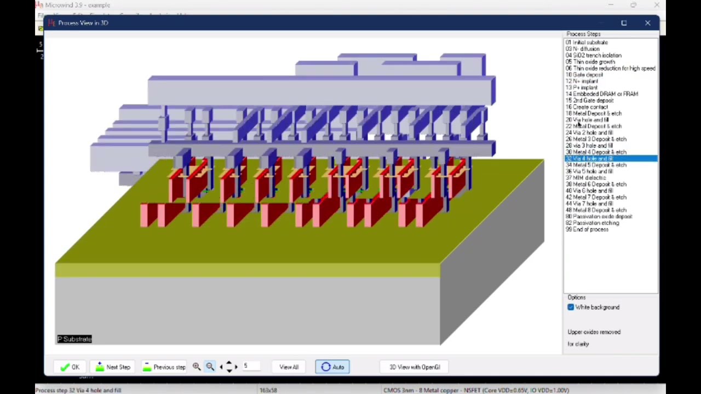The image size is (701, 394).
Task: Click highlighted step 32 Via 4 hole and fill
Action: (611, 159)
